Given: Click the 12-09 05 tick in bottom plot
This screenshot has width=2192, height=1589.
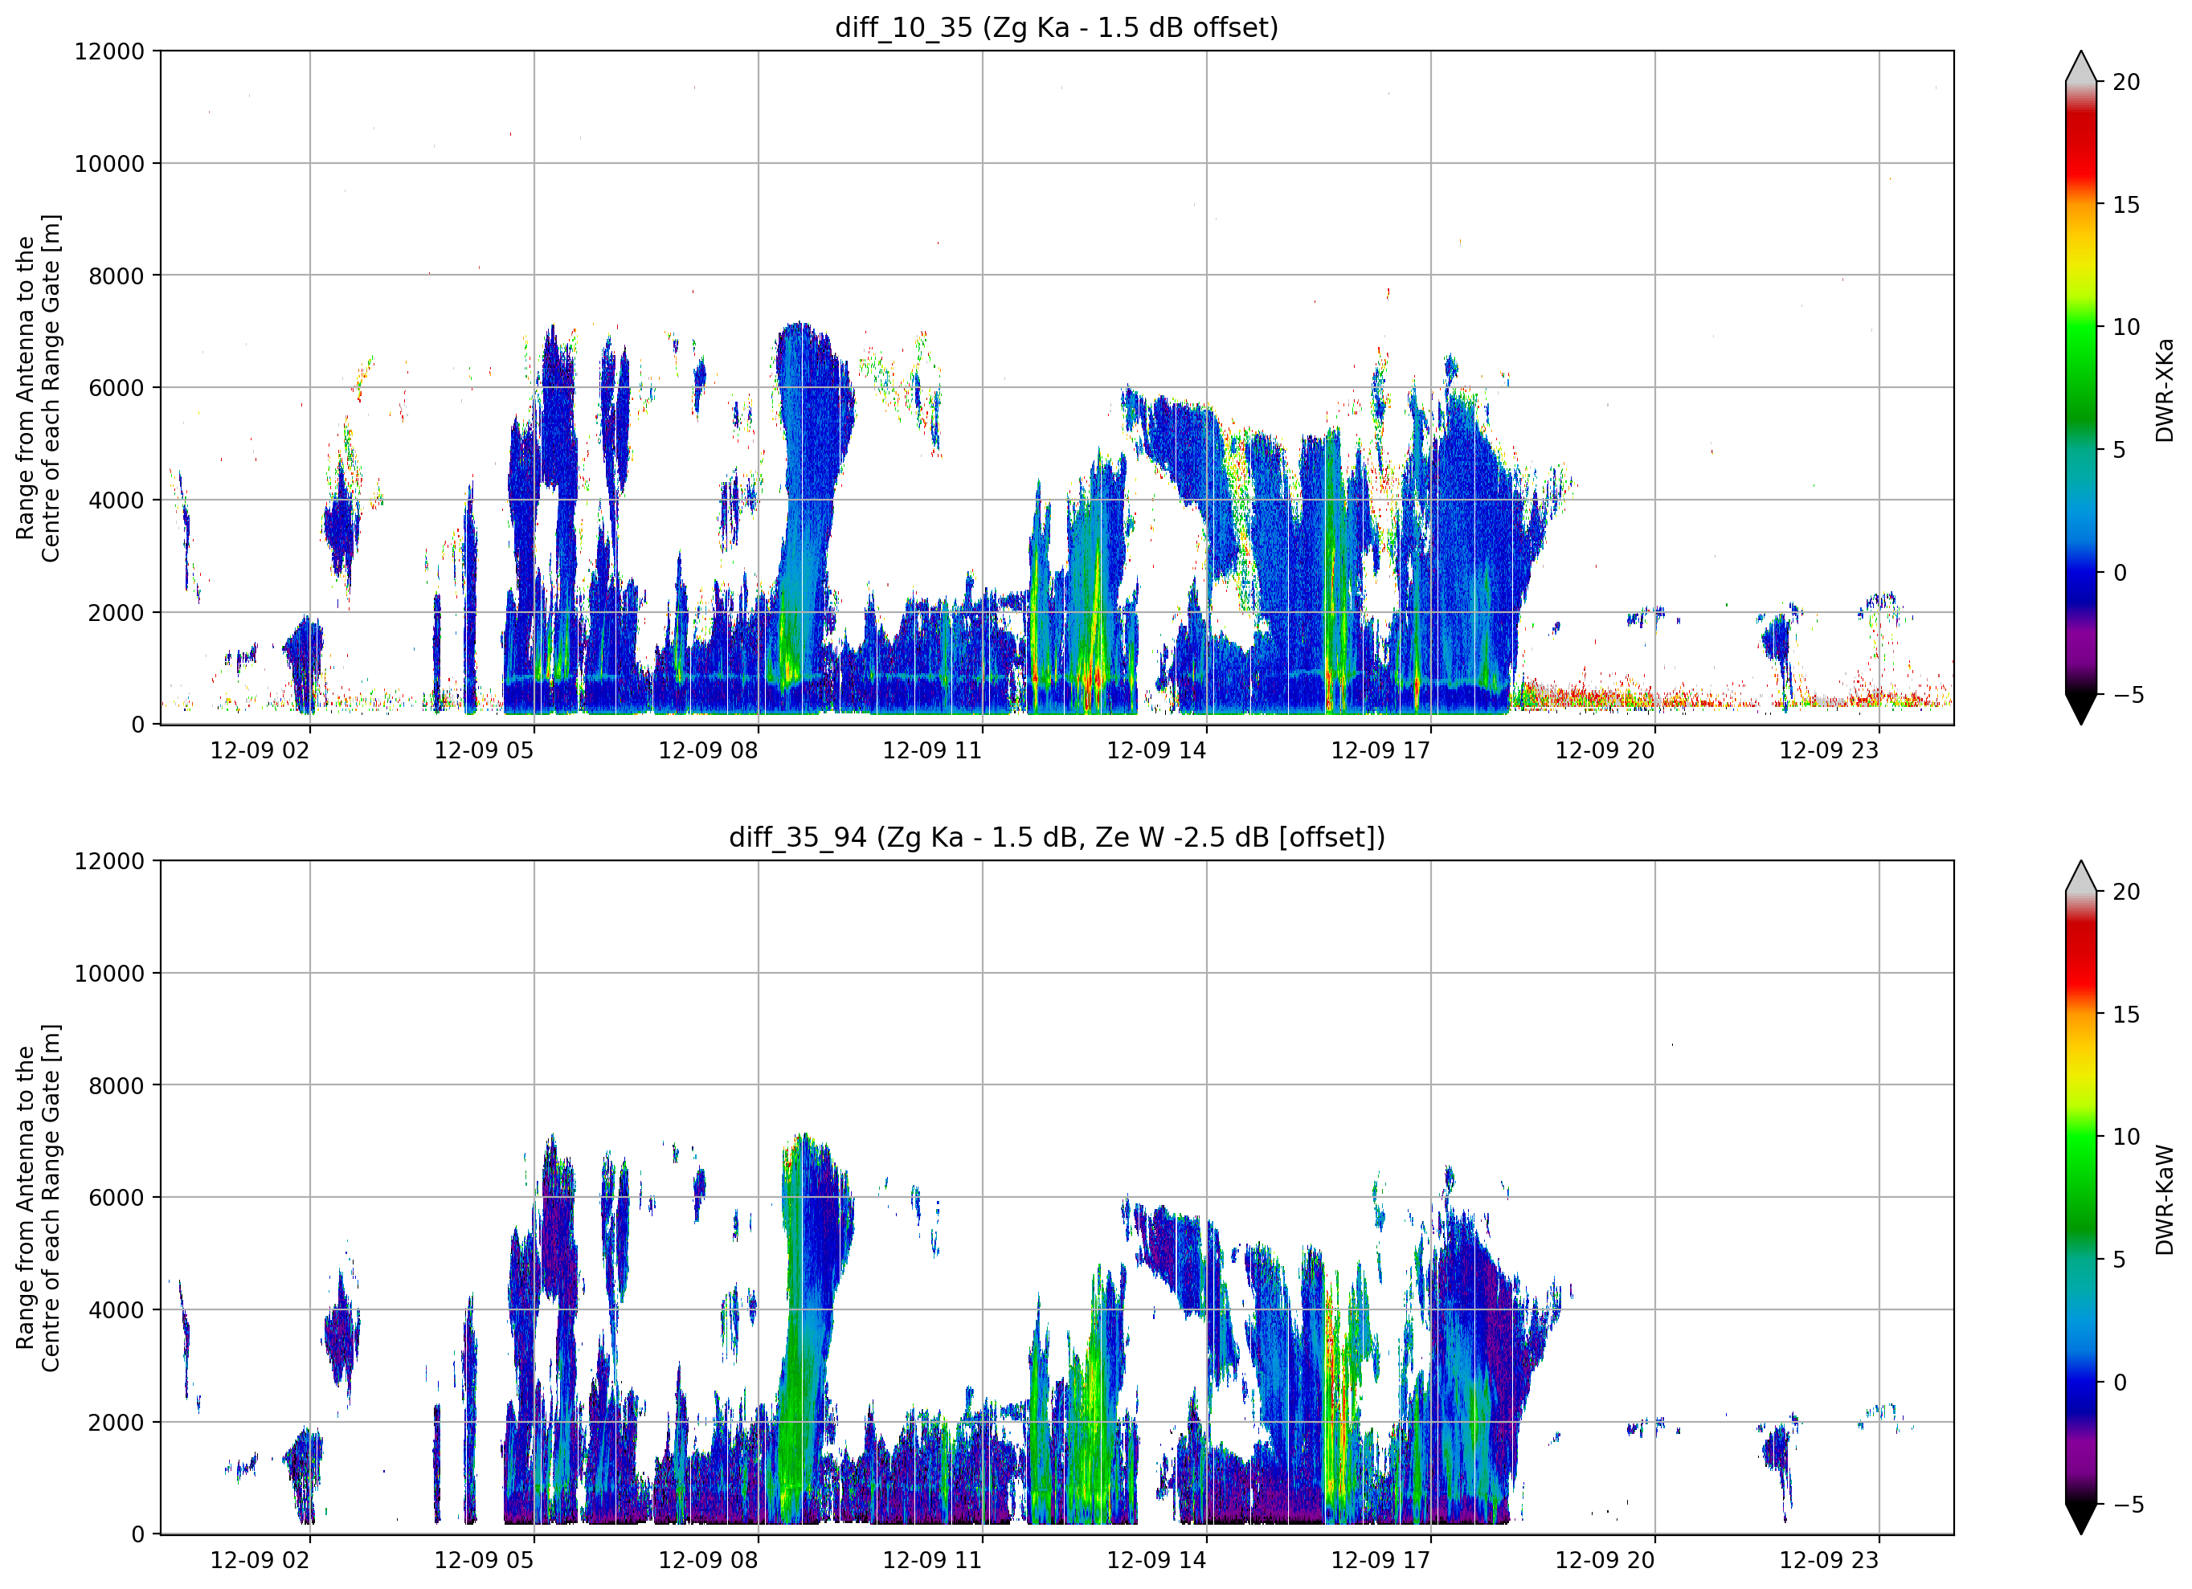Looking at the screenshot, I should tap(485, 1560).
